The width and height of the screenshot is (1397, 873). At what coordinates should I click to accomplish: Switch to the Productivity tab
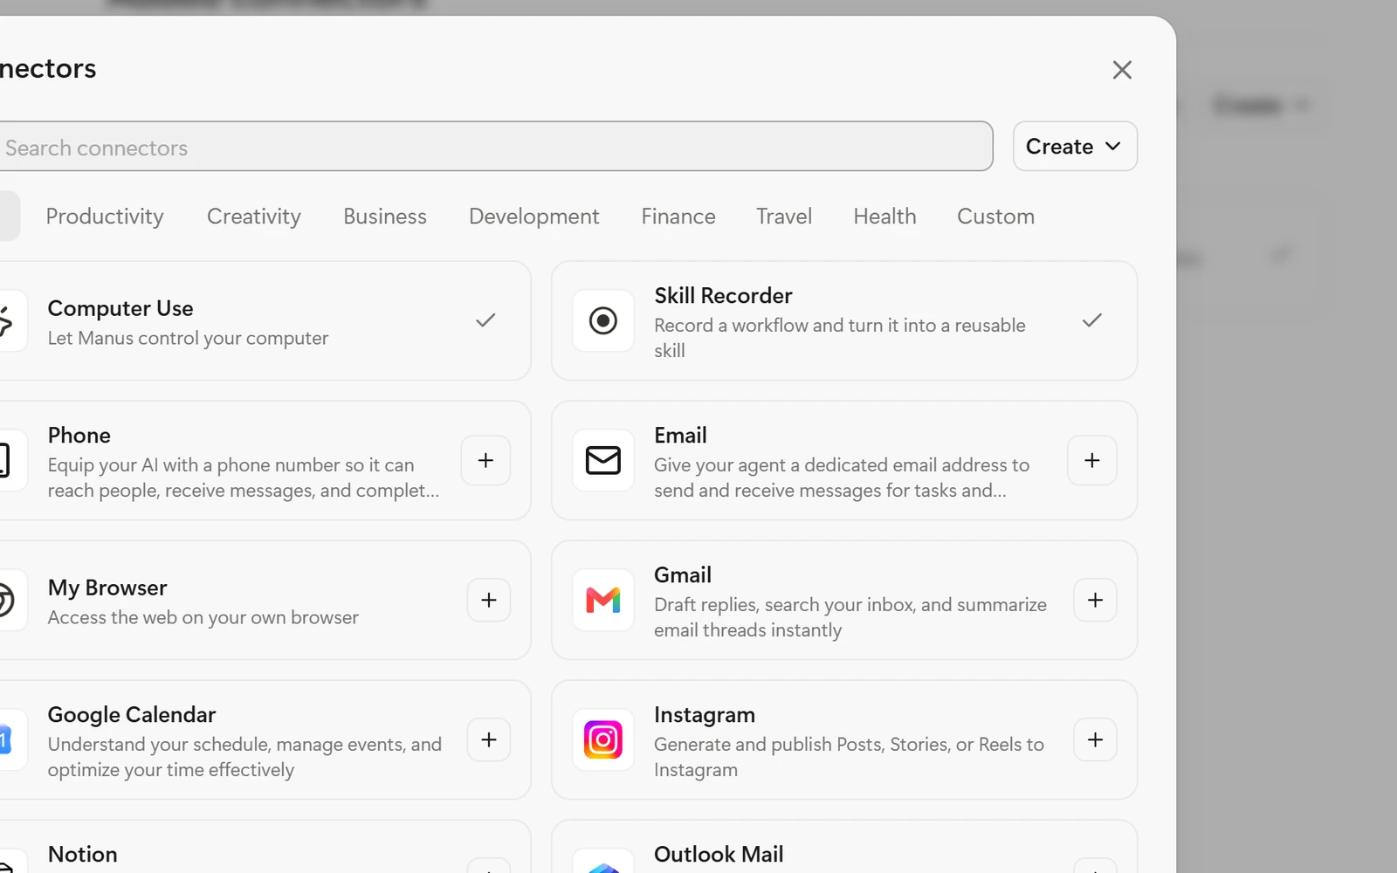105,217
